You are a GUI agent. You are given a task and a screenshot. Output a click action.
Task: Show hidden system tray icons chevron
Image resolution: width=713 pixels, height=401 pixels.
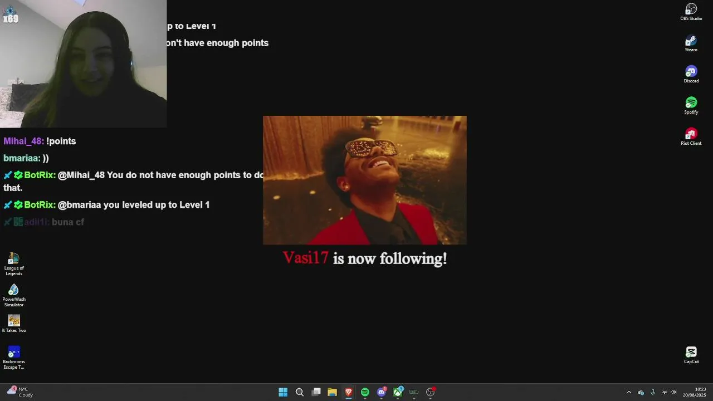pyautogui.click(x=629, y=392)
